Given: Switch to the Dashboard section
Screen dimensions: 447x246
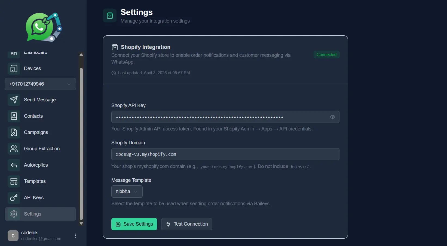Looking at the screenshot, I should pyautogui.click(x=35, y=52).
